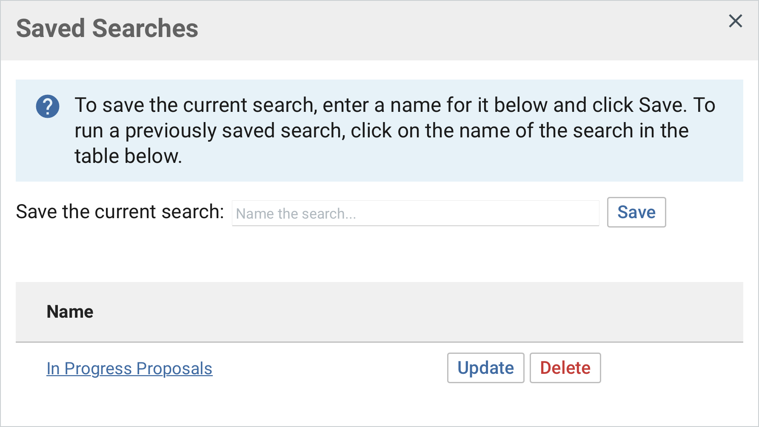Run the In Progress Proposals saved search
This screenshot has width=759, height=427.
point(129,369)
